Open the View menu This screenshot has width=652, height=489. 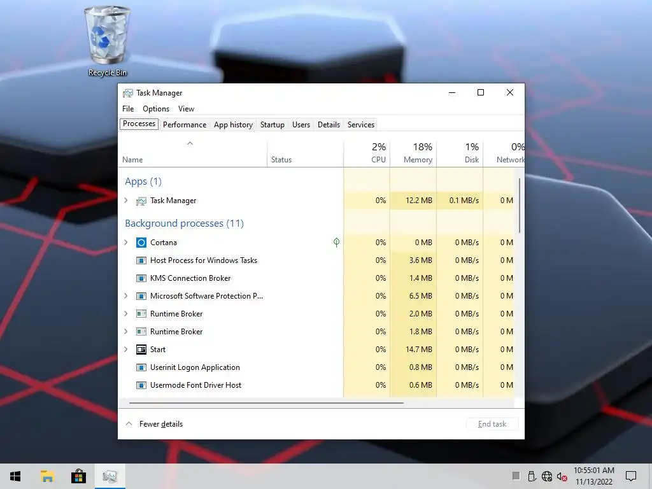187,108
